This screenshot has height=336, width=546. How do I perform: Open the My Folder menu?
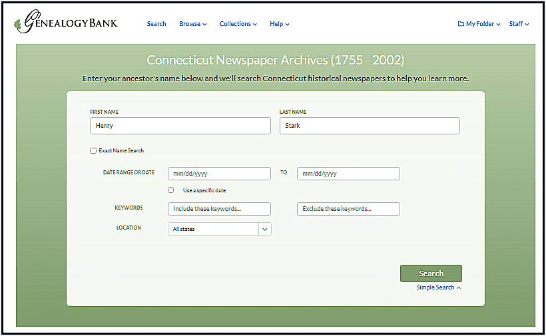479,24
